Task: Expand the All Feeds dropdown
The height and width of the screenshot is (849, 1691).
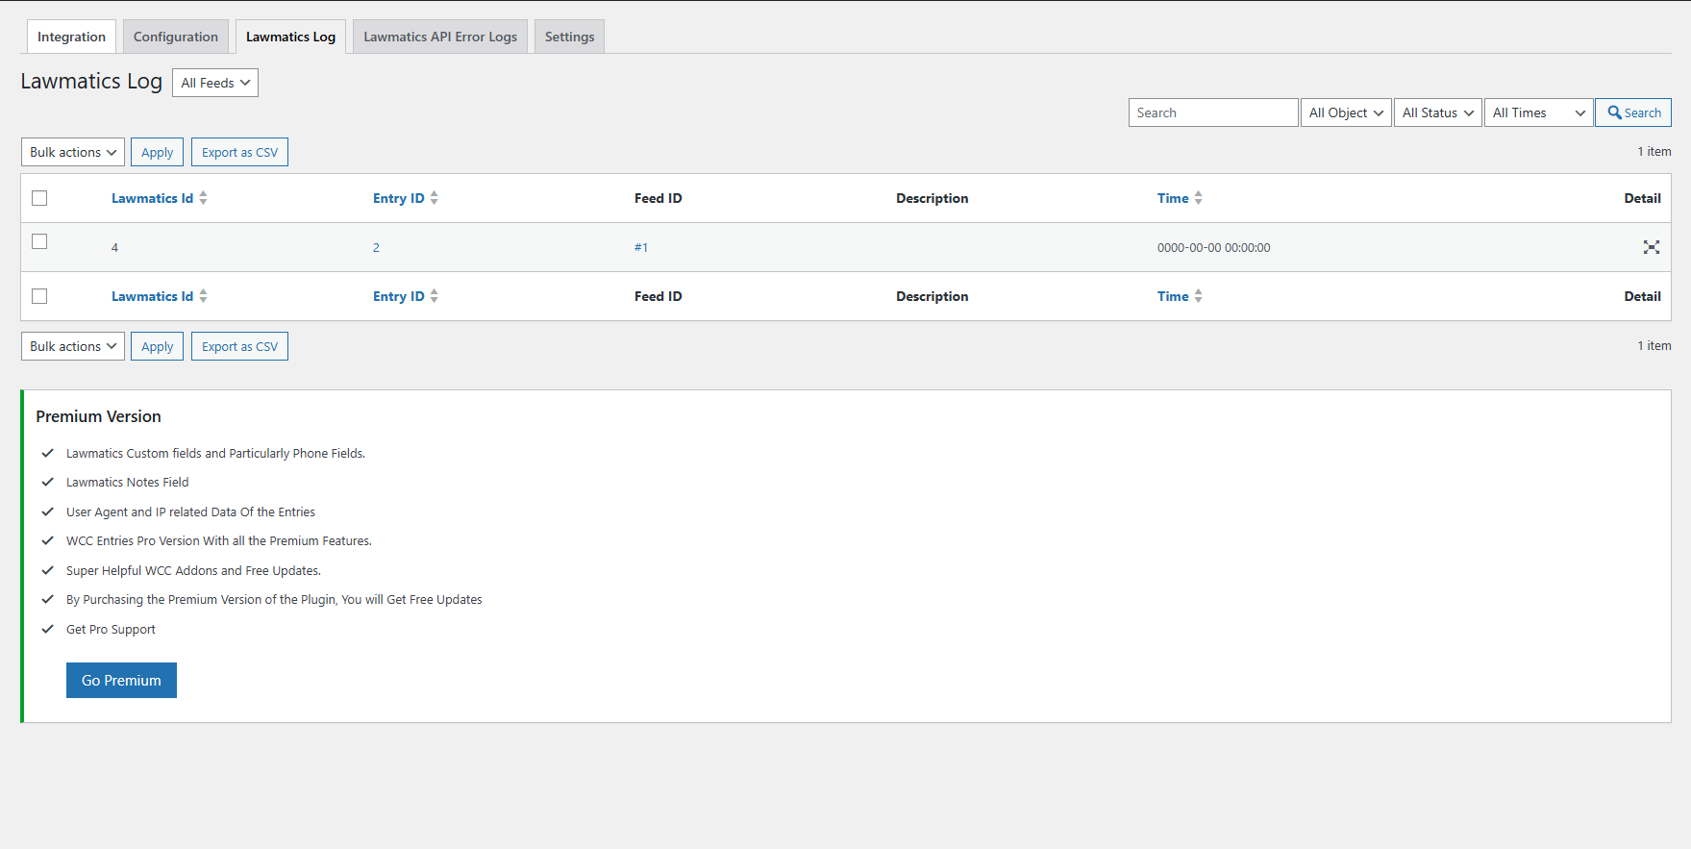Action: pyautogui.click(x=215, y=83)
